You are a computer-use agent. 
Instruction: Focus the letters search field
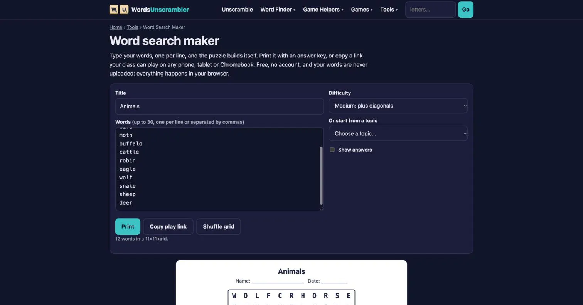pos(430,10)
